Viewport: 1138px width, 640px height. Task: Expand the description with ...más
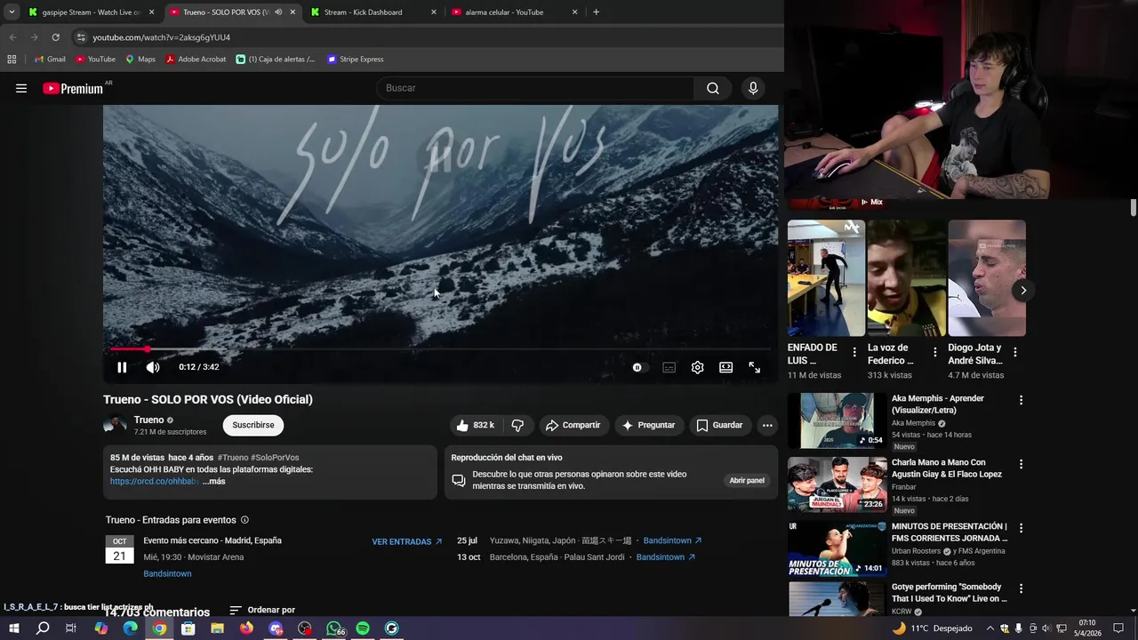coord(213,481)
